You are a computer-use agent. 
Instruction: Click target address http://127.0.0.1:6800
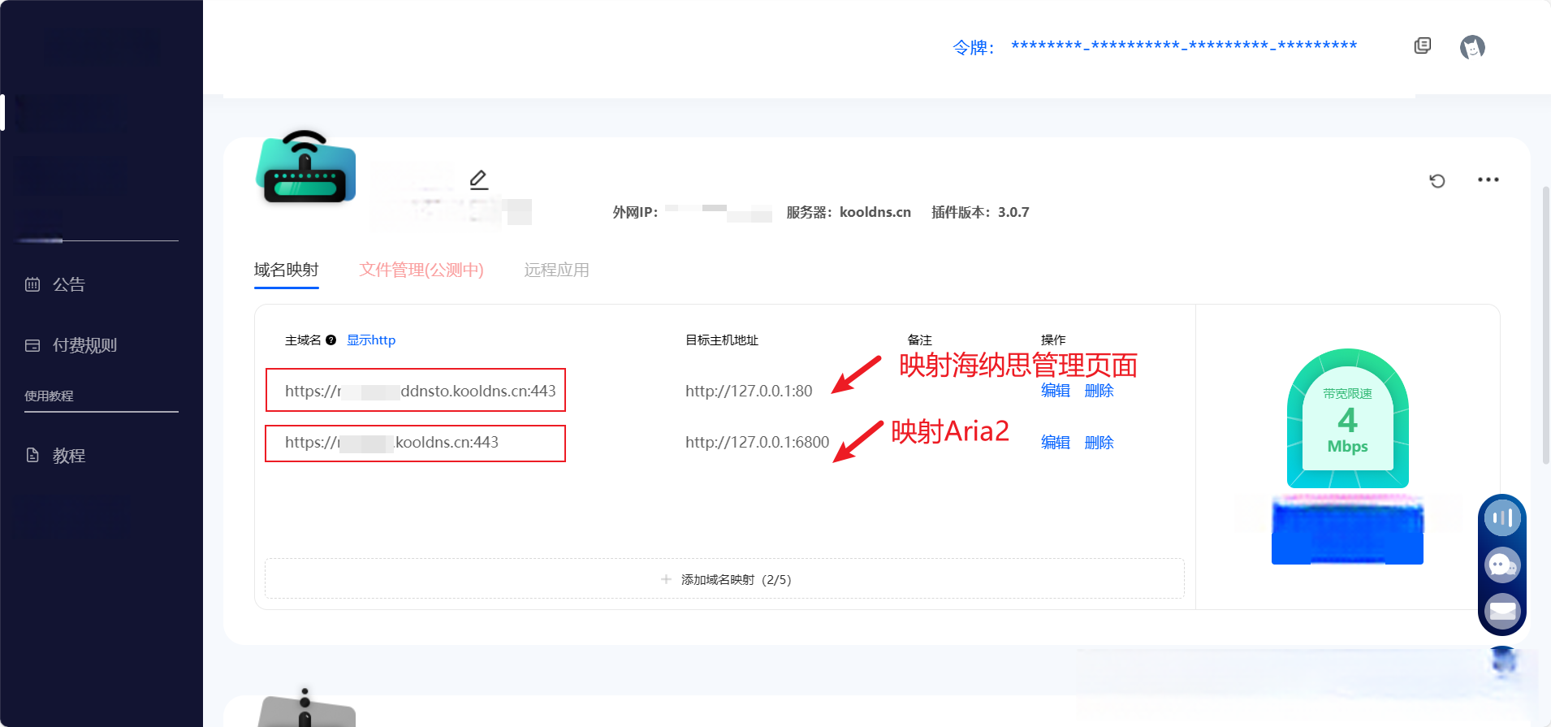[757, 443]
